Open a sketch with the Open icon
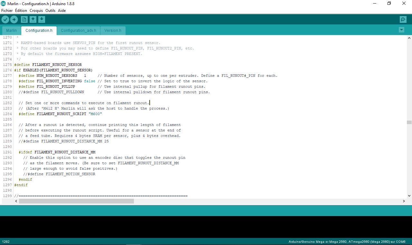 (33, 20)
